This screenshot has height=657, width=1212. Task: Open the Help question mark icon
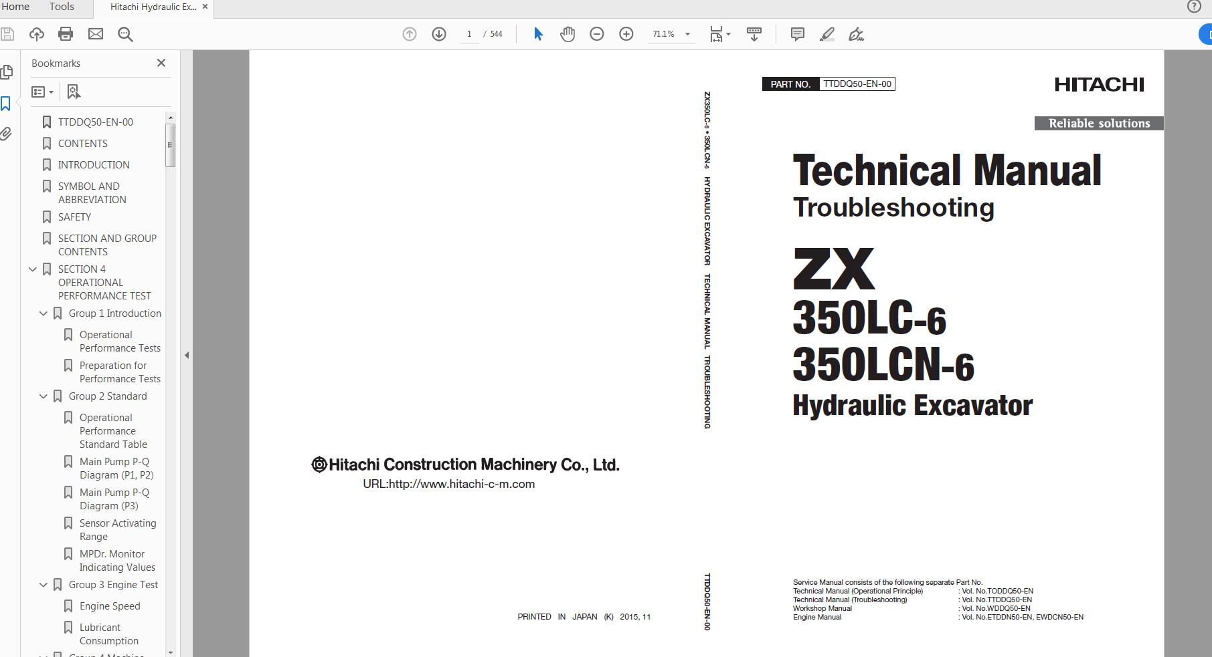pos(1194,7)
